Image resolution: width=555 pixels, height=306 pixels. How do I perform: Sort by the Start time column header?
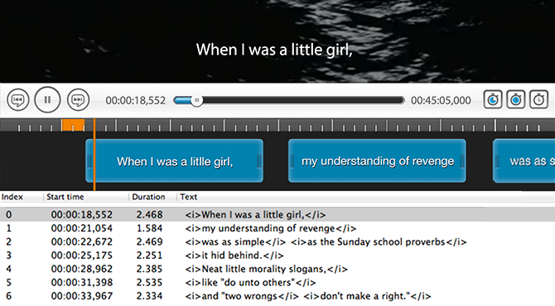pyautogui.click(x=65, y=197)
